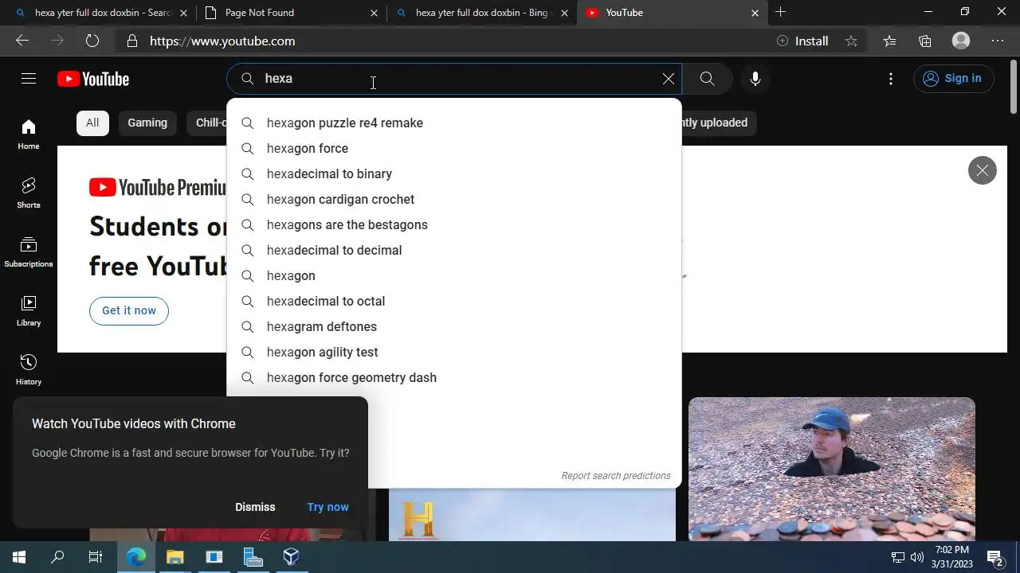The image size is (1020, 573).
Task: Switch to Bing search tab
Action: 481,13
